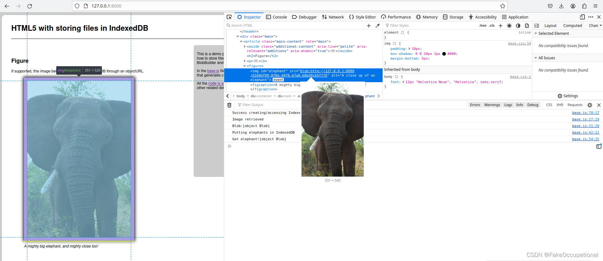Viewport: 603px width, 261px height.
Task: Open the Firefox account icon
Action: tap(573, 6)
